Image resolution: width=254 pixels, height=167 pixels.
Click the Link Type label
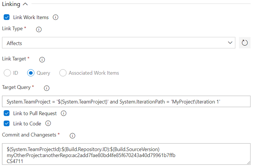pos(12,29)
